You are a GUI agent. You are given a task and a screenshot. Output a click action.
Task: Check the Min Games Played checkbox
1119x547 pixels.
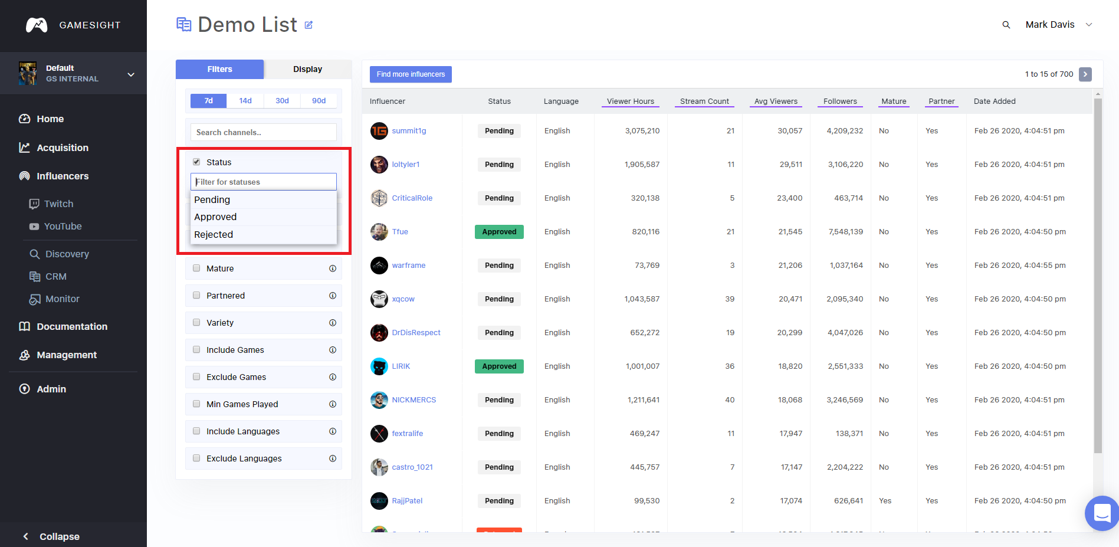[196, 404]
